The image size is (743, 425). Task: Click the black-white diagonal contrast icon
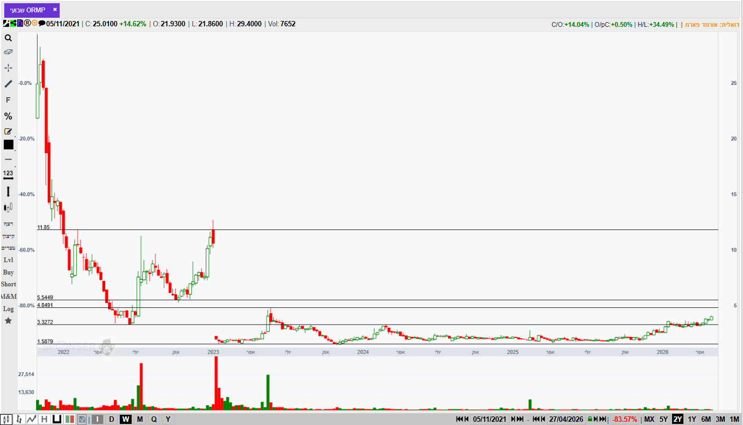pyautogui.click(x=6, y=24)
